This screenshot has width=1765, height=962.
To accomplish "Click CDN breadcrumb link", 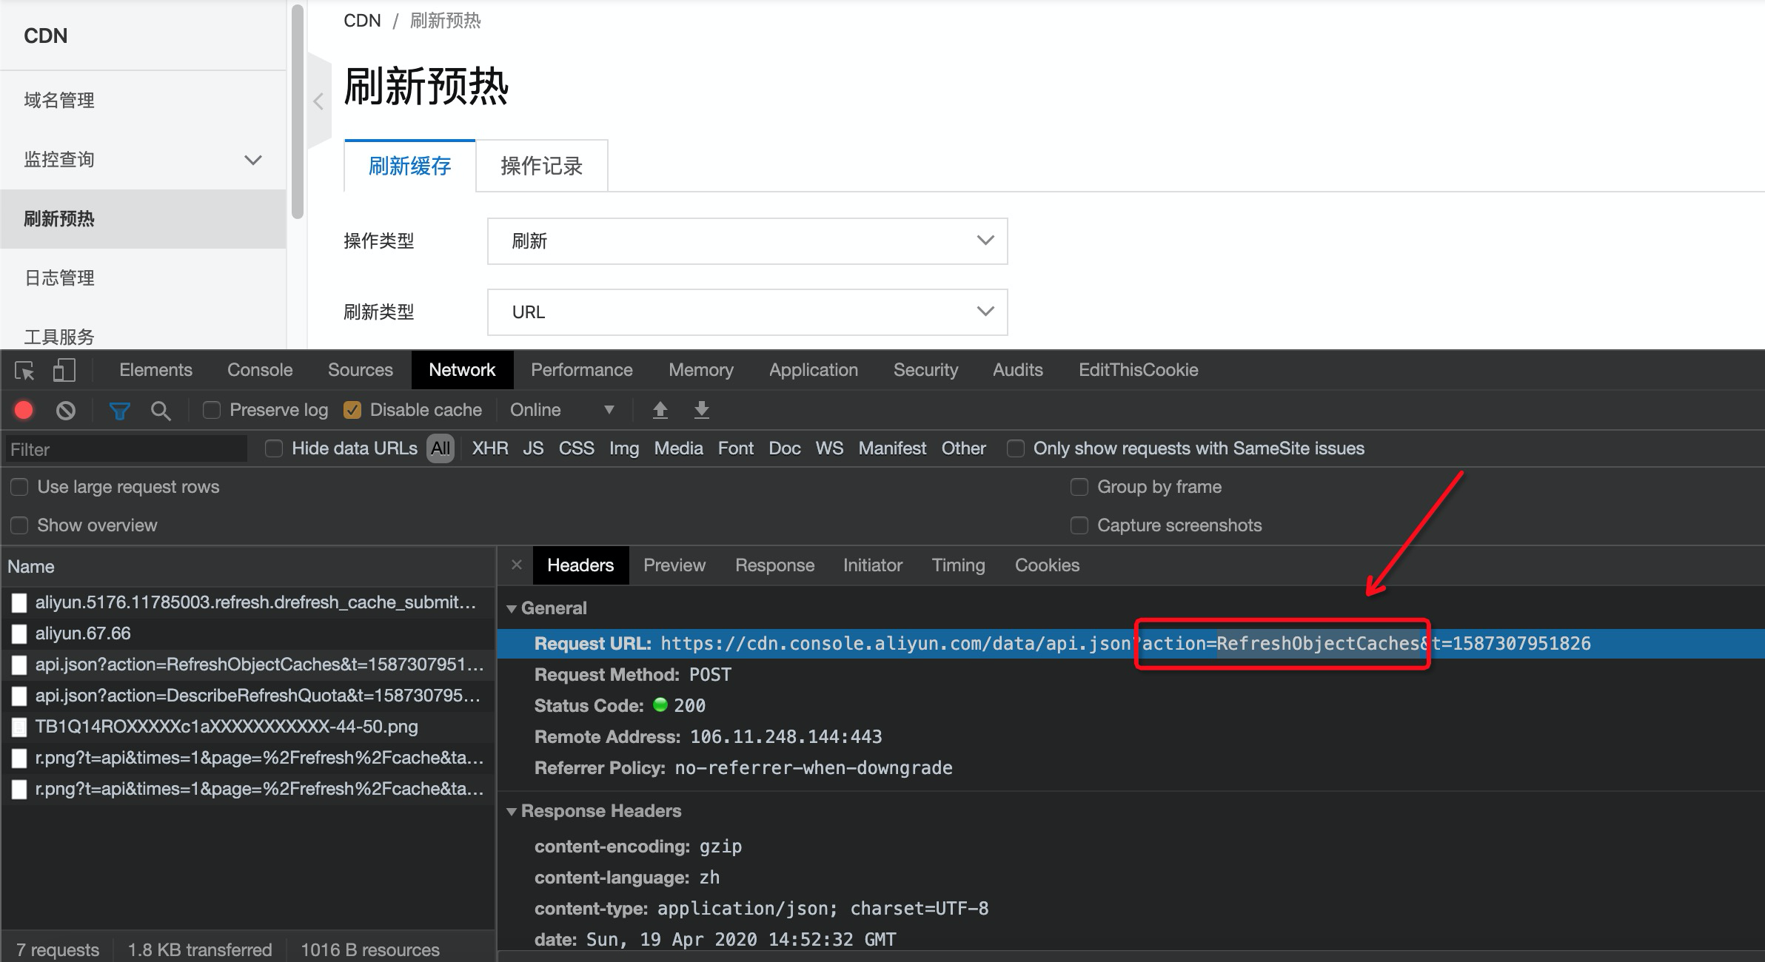I will click(362, 21).
